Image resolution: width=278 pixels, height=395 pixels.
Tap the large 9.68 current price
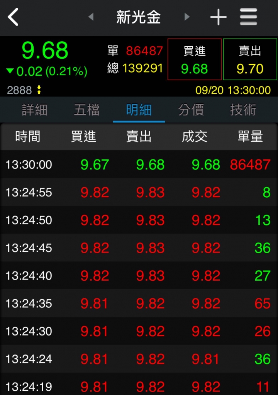[45, 51]
